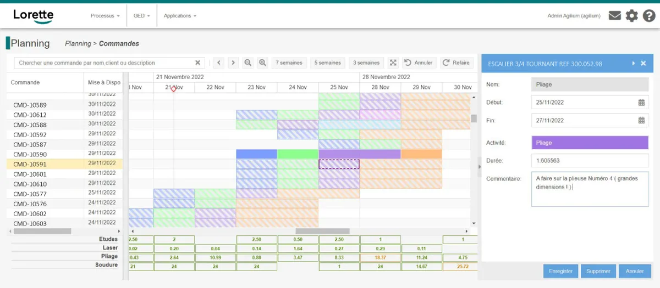Clear the order search field with the X
The width and height of the screenshot is (660, 288).
click(198, 63)
